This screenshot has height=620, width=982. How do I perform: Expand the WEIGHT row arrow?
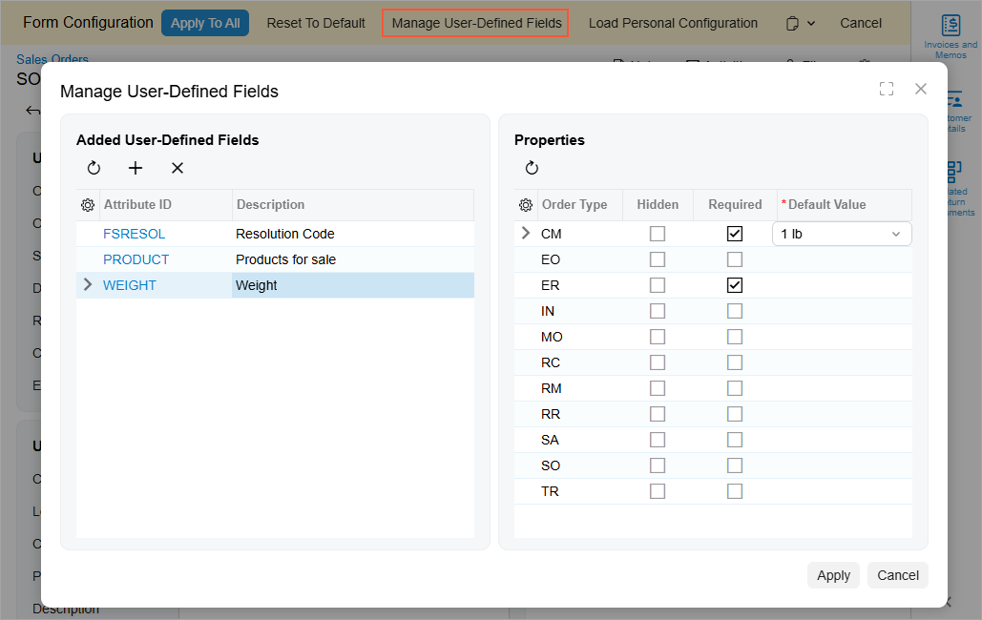pos(89,285)
